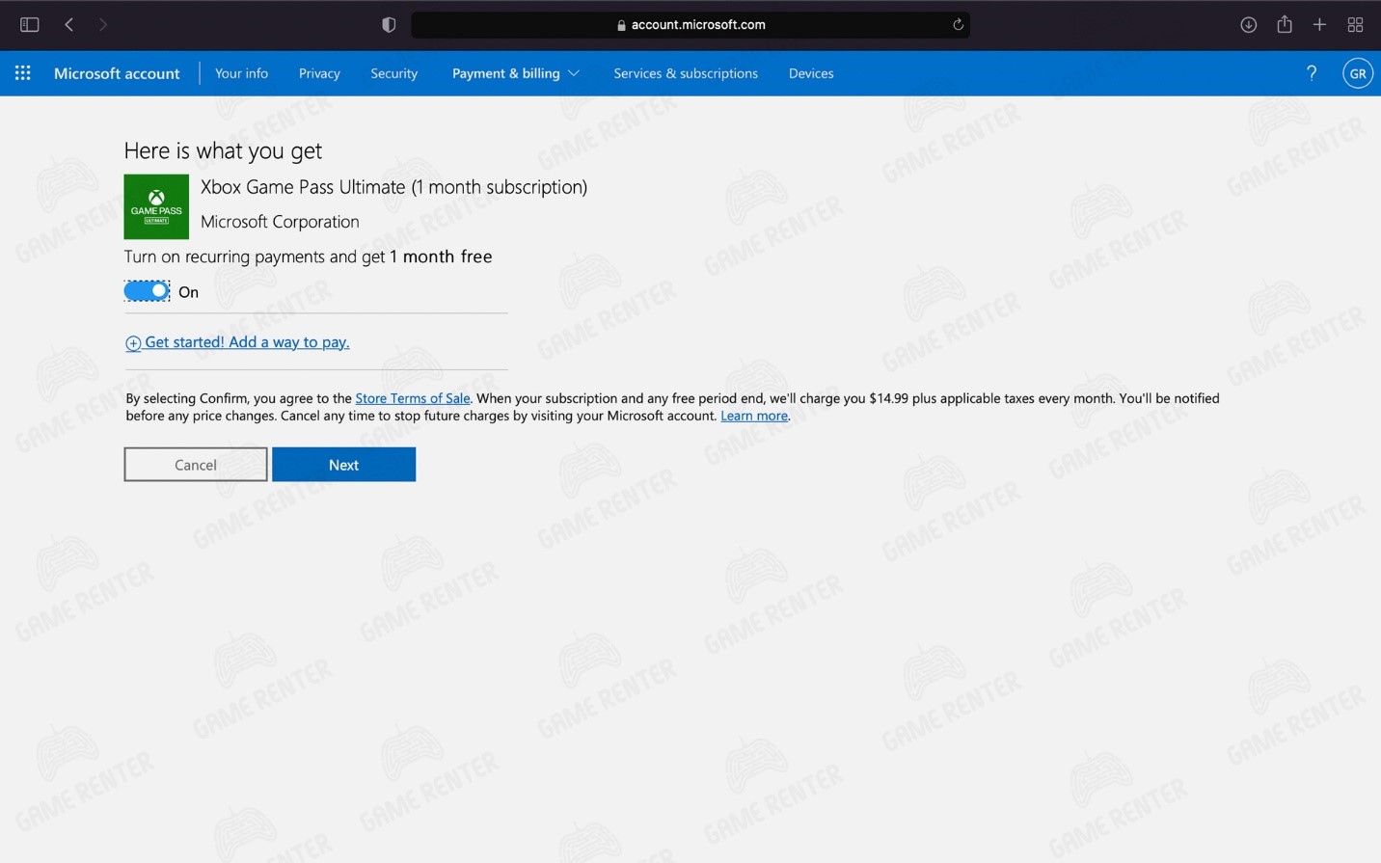Image resolution: width=1381 pixels, height=863 pixels.
Task: Click the Microsoft Corporation publisher text
Action: click(280, 222)
